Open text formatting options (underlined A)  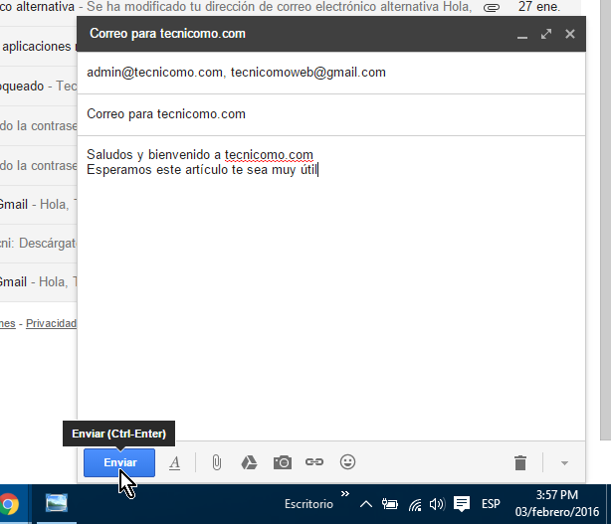[x=174, y=463]
